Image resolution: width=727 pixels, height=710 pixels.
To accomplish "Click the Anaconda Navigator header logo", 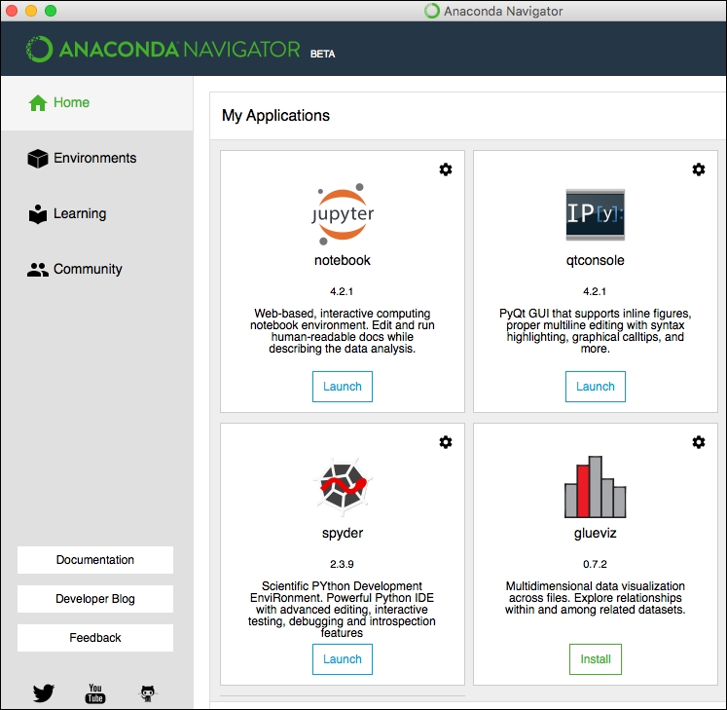I will pos(164,50).
